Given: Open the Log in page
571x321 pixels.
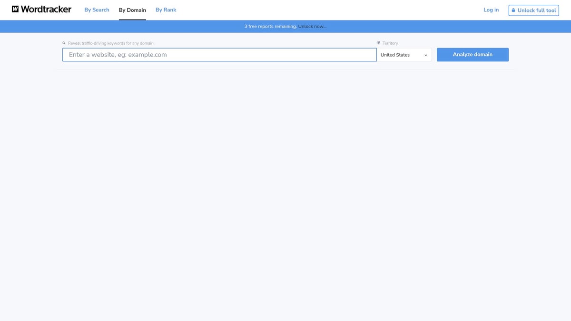Looking at the screenshot, I should point(491,10).
